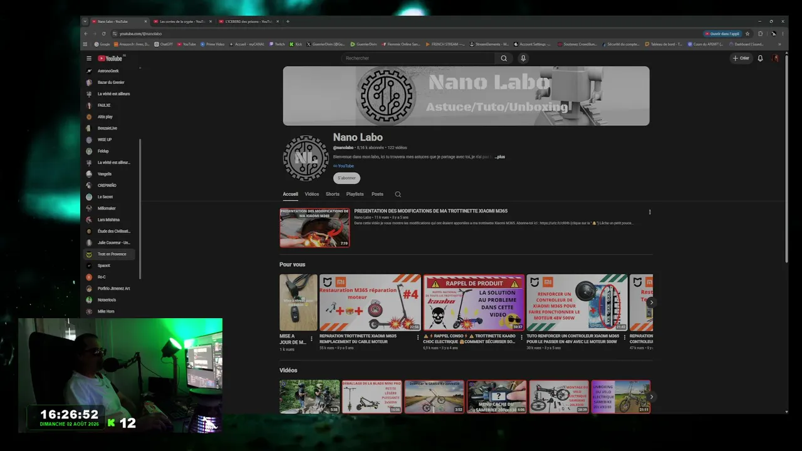Screen dimensions: 802x451
Task: Open the FRENCH STREAM bookmark
Action: tap(445, 44)
